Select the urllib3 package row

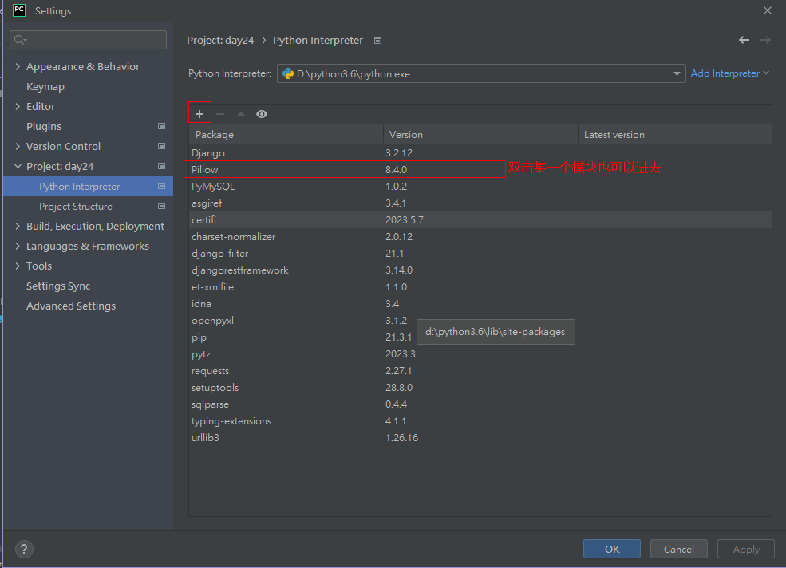click(480, 438)
